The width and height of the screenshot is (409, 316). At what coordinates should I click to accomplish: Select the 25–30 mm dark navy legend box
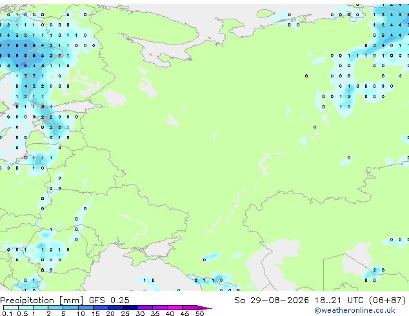tap(130, 308)
